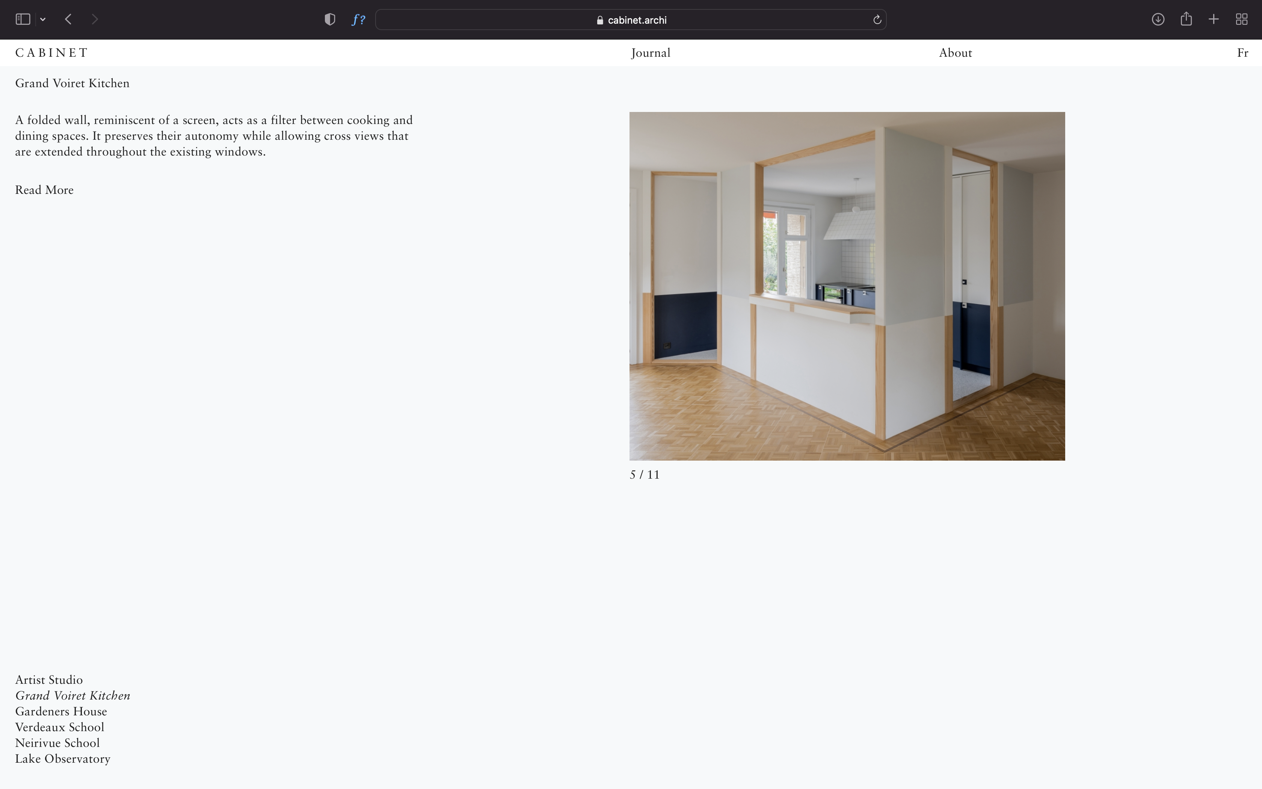Expand the sidebar options chevron
Image resolution: width=1262 pixels, height=789 pixels.
pos(43,20)
